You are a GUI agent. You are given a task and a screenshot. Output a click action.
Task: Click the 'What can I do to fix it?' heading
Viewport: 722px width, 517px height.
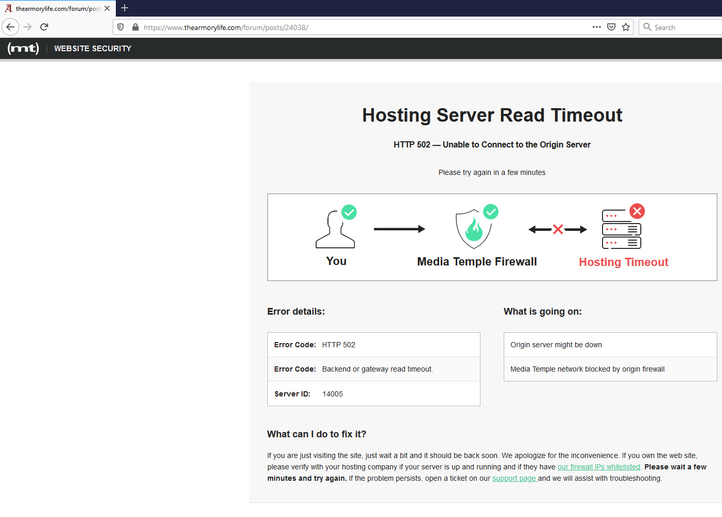click(x=317, y=434)
